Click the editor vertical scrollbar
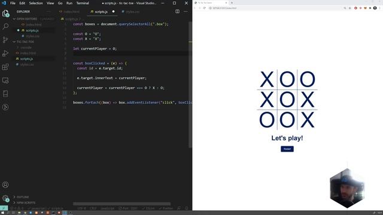383x215 pixels. 190,84
